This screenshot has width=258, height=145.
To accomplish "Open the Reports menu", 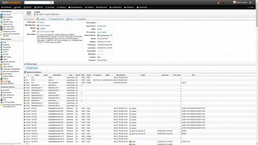I will tap(28, 7).
